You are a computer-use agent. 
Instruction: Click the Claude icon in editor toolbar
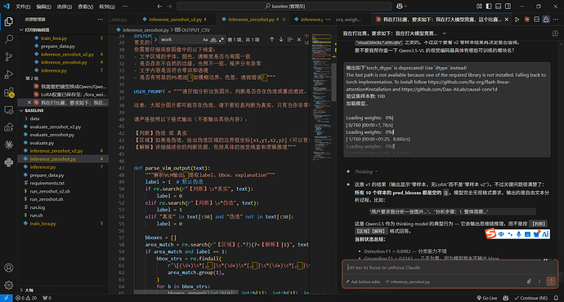coord(527,20)
